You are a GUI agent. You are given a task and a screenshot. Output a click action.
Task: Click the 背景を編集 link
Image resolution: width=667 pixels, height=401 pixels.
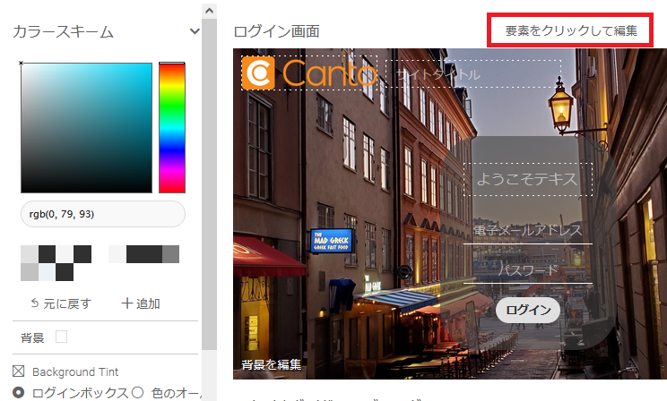(x=271, y=364)
